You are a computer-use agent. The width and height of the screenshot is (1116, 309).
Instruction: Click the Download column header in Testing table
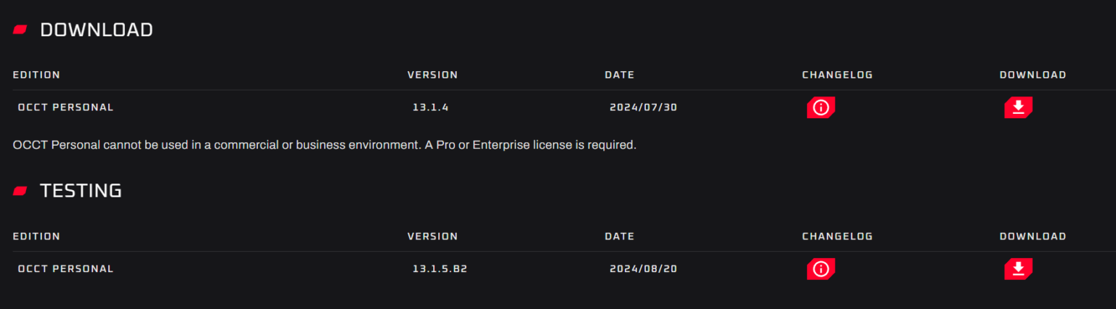(1032, 236)
